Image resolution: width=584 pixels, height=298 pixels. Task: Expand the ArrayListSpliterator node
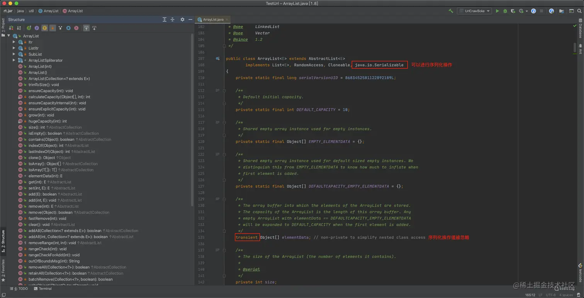[14, 60]
